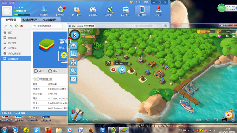Select 手机应用管理 in the left sidebar
The image size is (237, 133).
tap(14, 54)
